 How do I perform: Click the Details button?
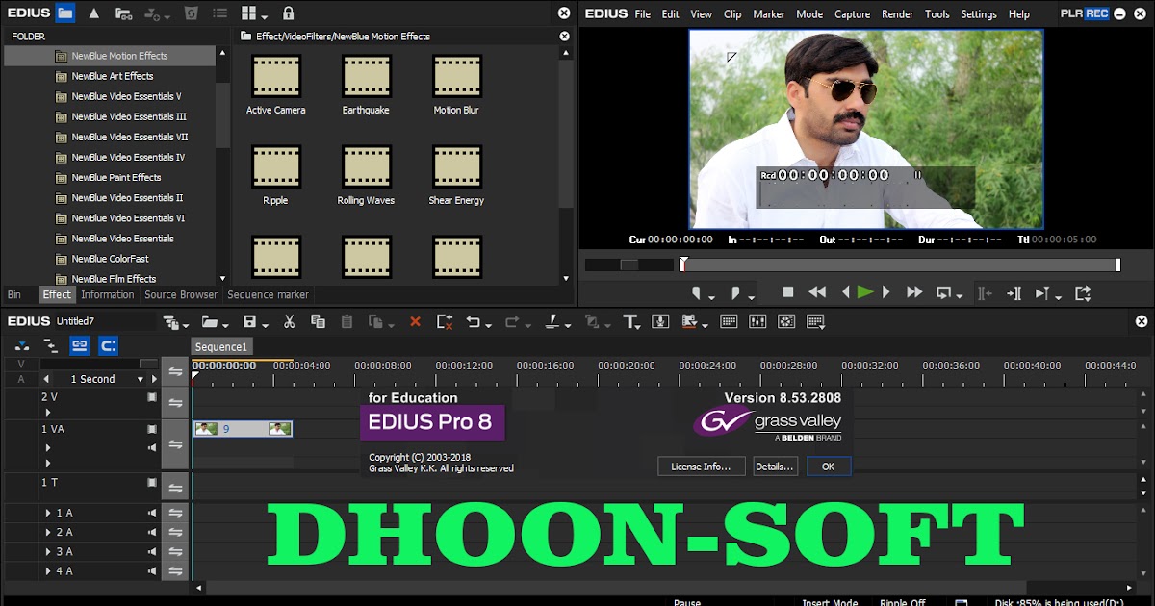774,467
